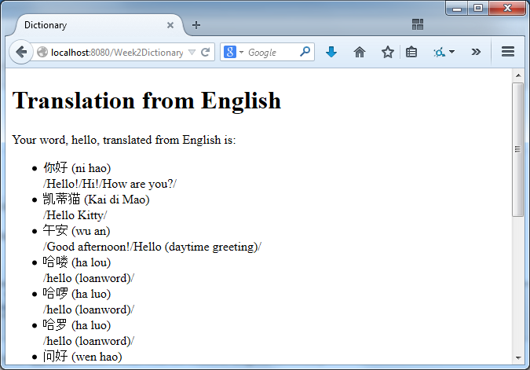The height and width of the screenshot is (370, 530).
Task: Reload the current page
Action: (206, 53)
